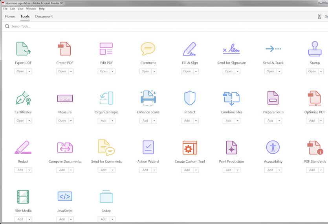Viewport: 328px width, 224px height.
Task: Click Open button under Fill & Sign
Action: (x=187, y=72)
